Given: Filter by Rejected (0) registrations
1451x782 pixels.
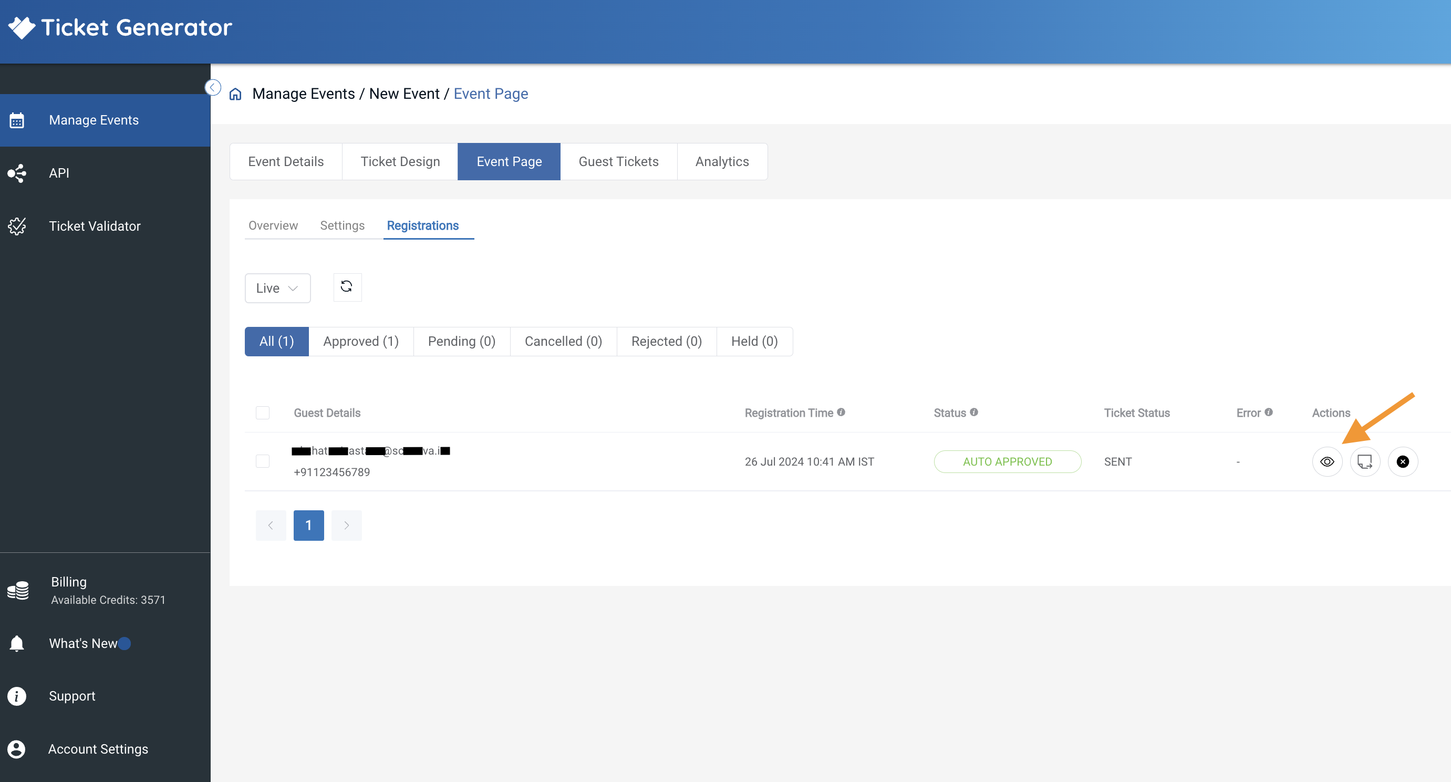Looking at the screenshot, I should click(666, 342).
